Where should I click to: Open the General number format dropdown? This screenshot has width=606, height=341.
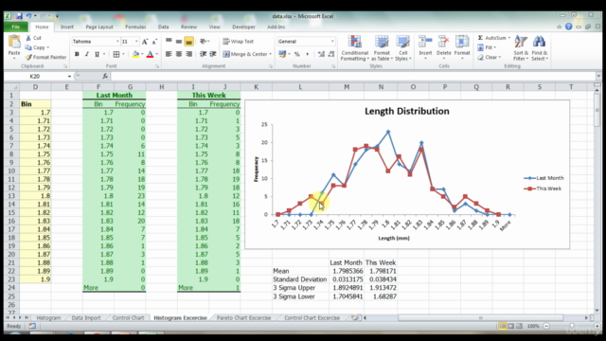[332, 42]
